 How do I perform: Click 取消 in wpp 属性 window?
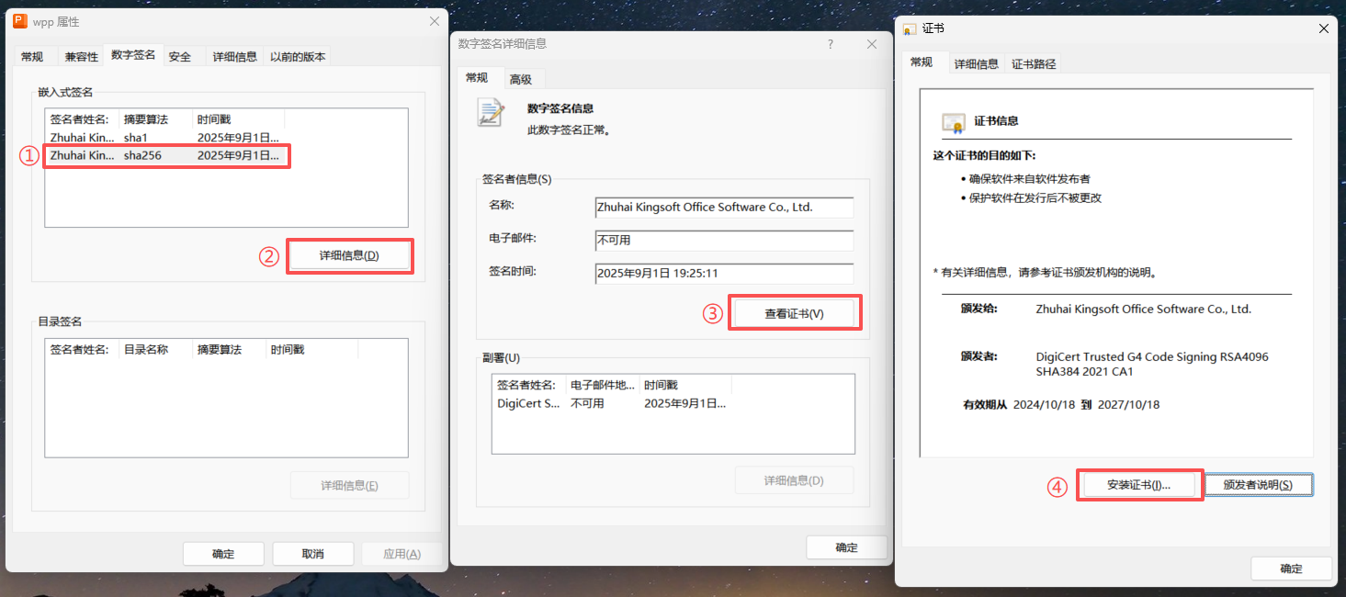click(x=312, y=554)
